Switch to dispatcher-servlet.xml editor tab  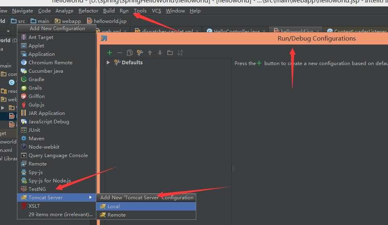point(166,31)
